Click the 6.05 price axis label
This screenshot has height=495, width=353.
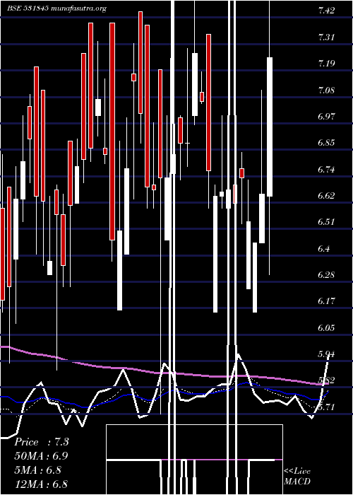tap(326, 328)
